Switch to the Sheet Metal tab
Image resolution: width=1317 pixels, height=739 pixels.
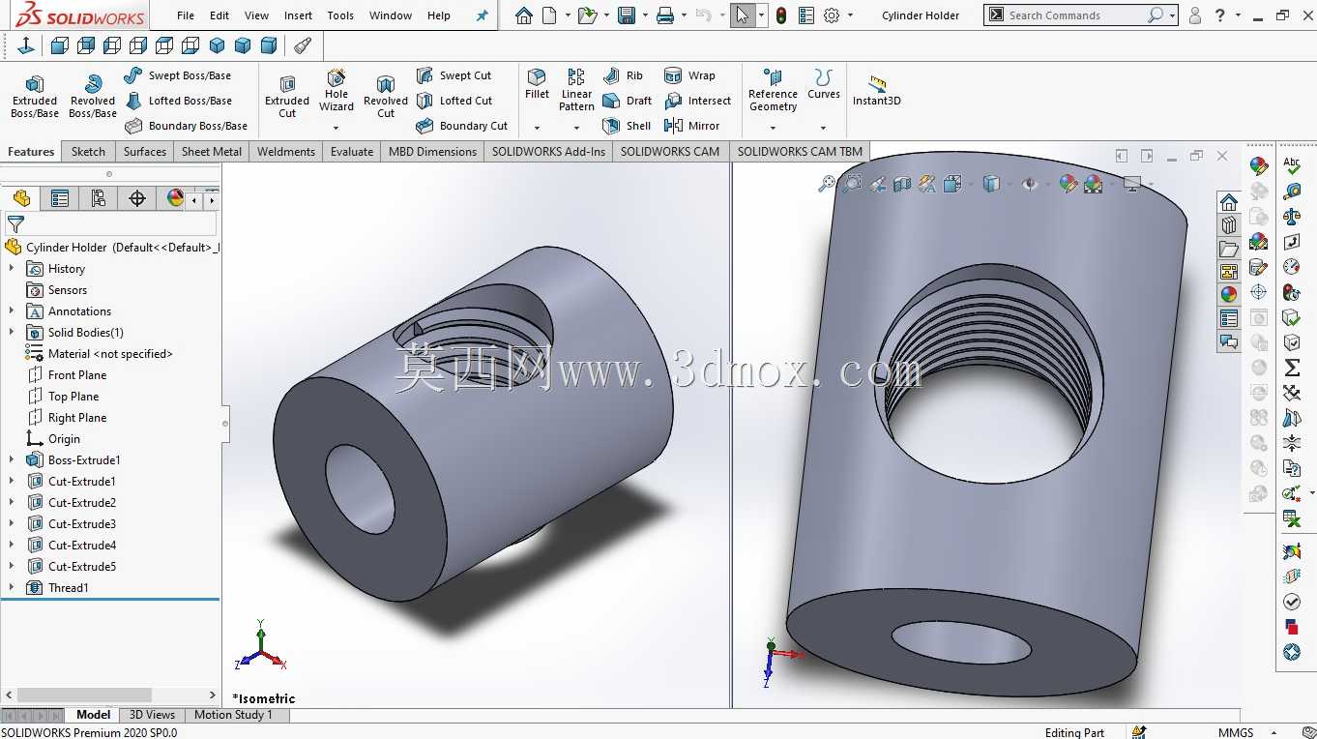212,152
